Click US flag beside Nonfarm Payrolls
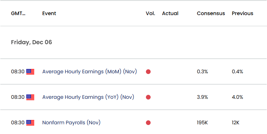Image resolution: width=267 pixels, height=134 pixels. (30, 123)
